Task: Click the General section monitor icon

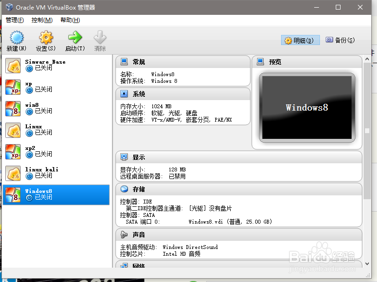Action: click(124, 62)
